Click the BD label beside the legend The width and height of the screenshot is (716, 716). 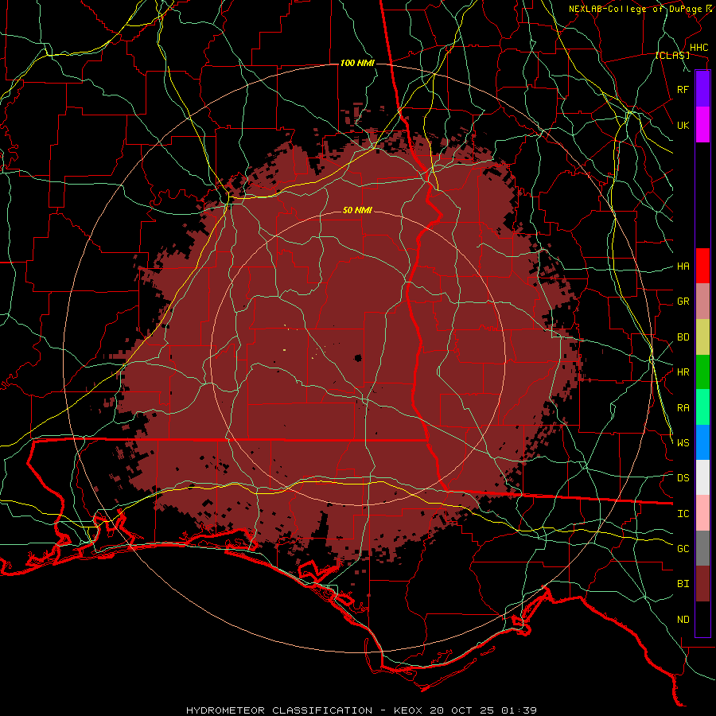(683, 337)
